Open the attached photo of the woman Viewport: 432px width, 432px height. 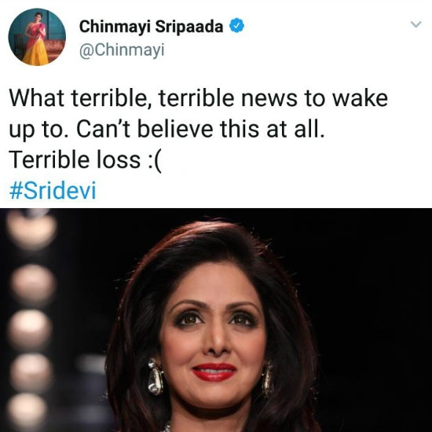coord(216,320)
